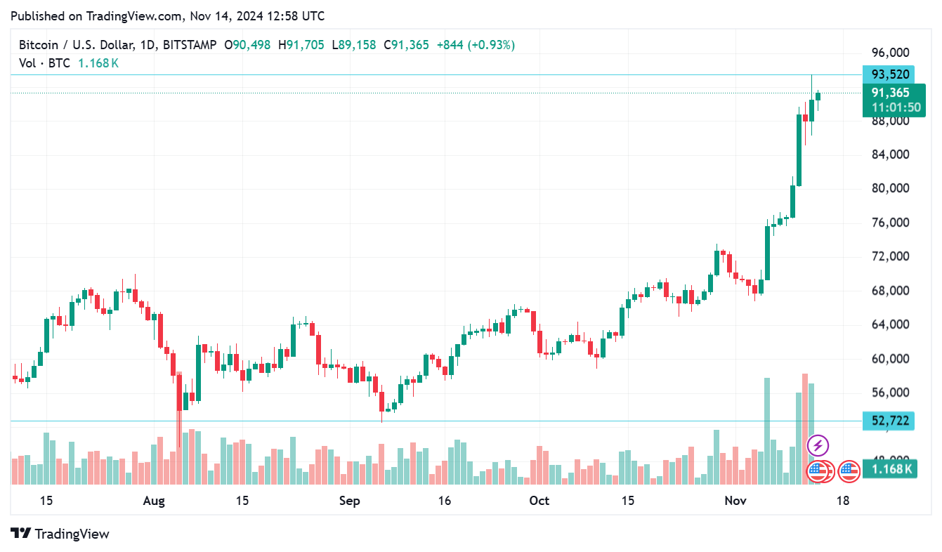The width and height of the screenshot is (942, 552).
Task: Click the Nov label on the time axis
Action: click(x=735, y=501)
